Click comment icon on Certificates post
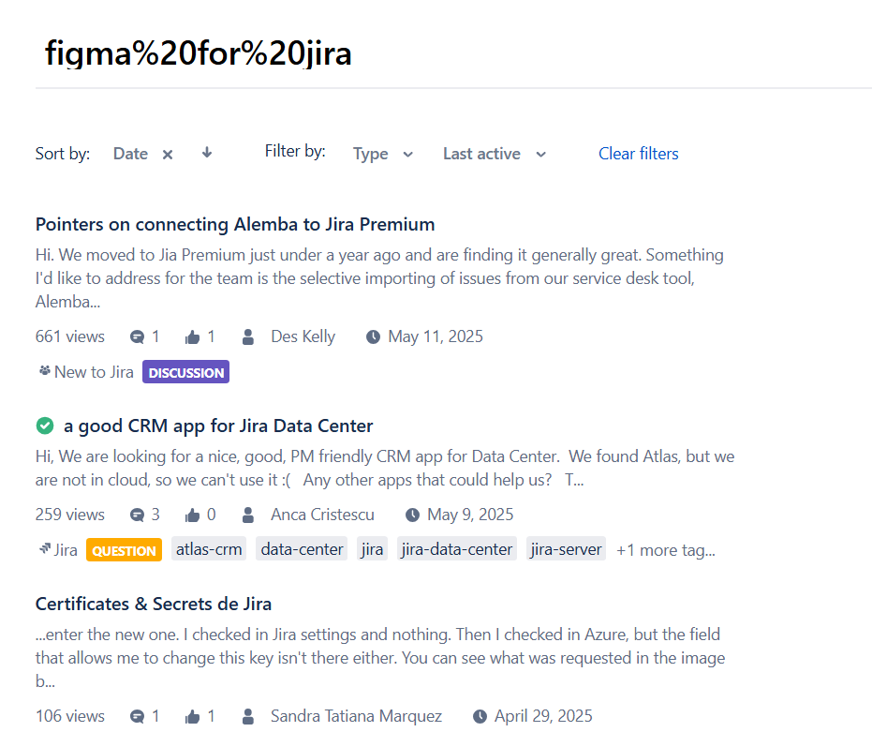The image size is (872, 732). click(137, 716)
